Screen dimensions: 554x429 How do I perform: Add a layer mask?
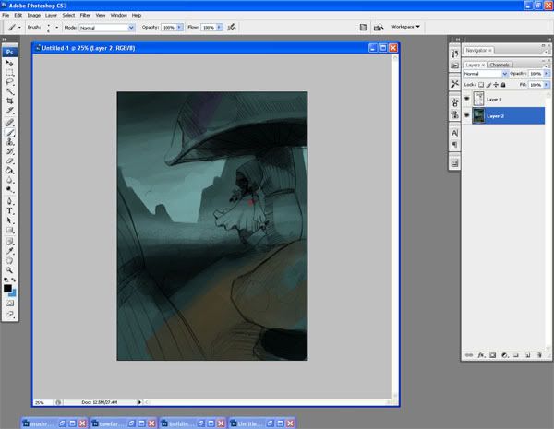pos(492,355)
